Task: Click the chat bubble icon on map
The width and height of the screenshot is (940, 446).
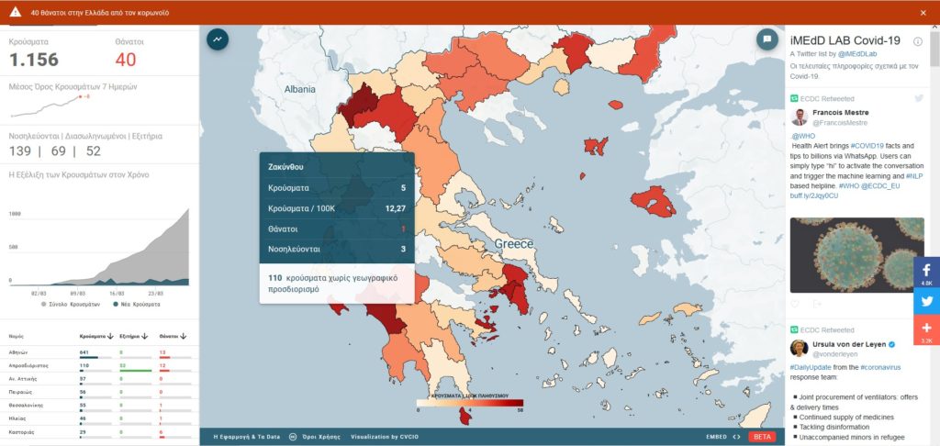Action: (767, 39)
